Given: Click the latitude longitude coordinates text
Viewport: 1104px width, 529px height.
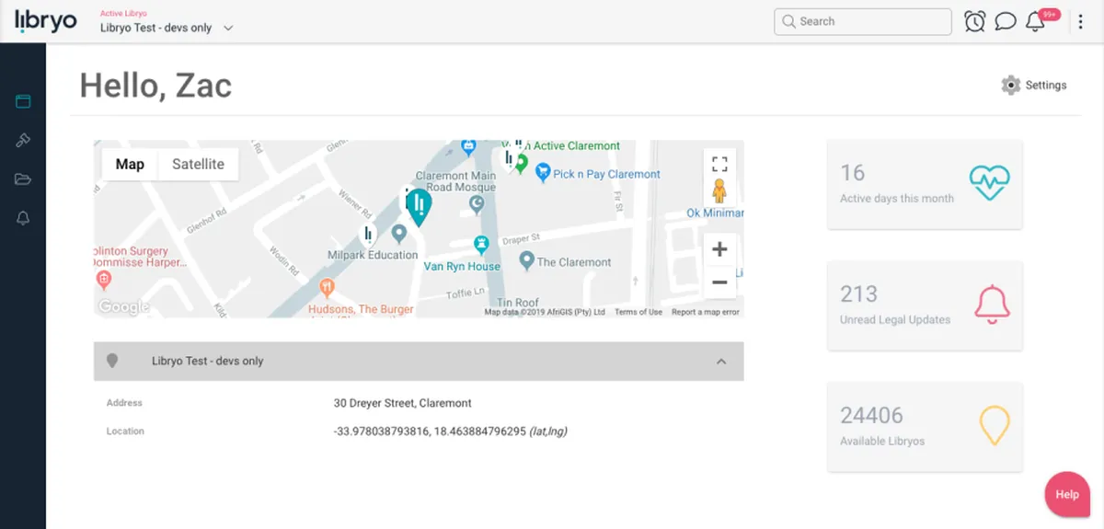Looking at the screenshot, I should tap(450, 431).
